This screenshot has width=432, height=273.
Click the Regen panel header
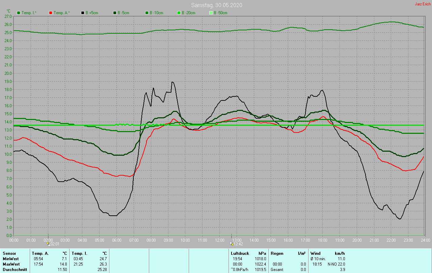point(276,253)
